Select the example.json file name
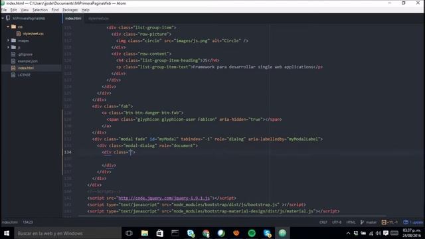The image size is (425, 239). 28,61
